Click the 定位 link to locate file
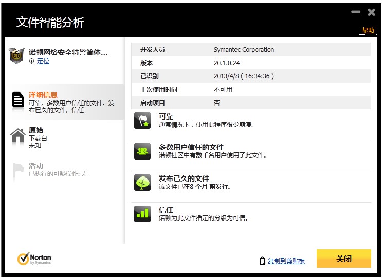The image size is (383, 278). [x=43, y=61]
